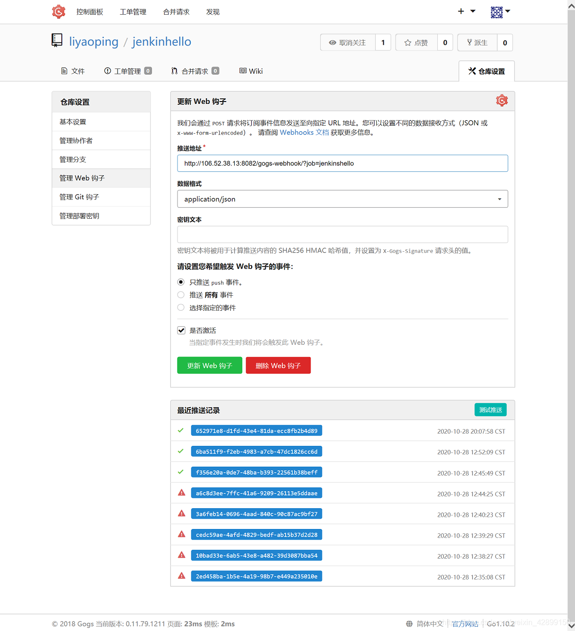Click the page vertical scrollbar
Image resolution: width=575 pixels, height=631 pixels.
(571, 315)
